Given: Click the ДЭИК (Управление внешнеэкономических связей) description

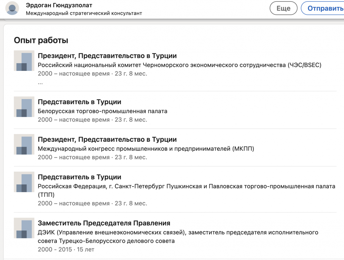Looking at the screenshot, I should click(178, 232).
